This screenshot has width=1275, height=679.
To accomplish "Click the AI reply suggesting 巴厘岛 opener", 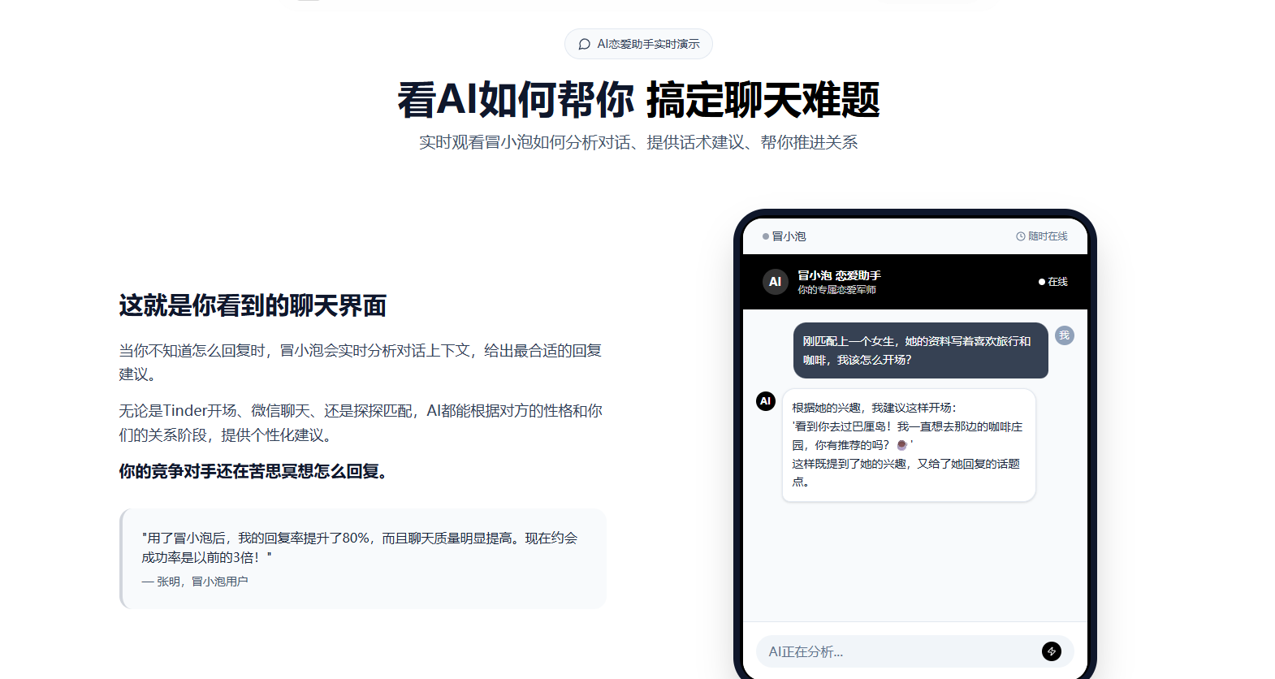I will click(908, 445).
